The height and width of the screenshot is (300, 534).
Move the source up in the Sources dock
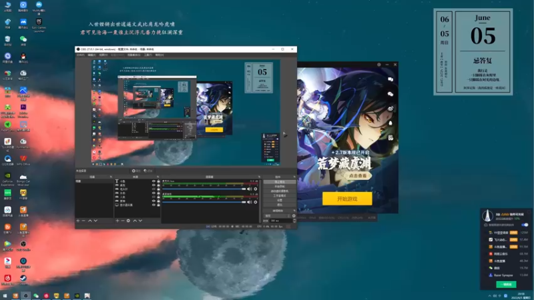coord(135,221)
